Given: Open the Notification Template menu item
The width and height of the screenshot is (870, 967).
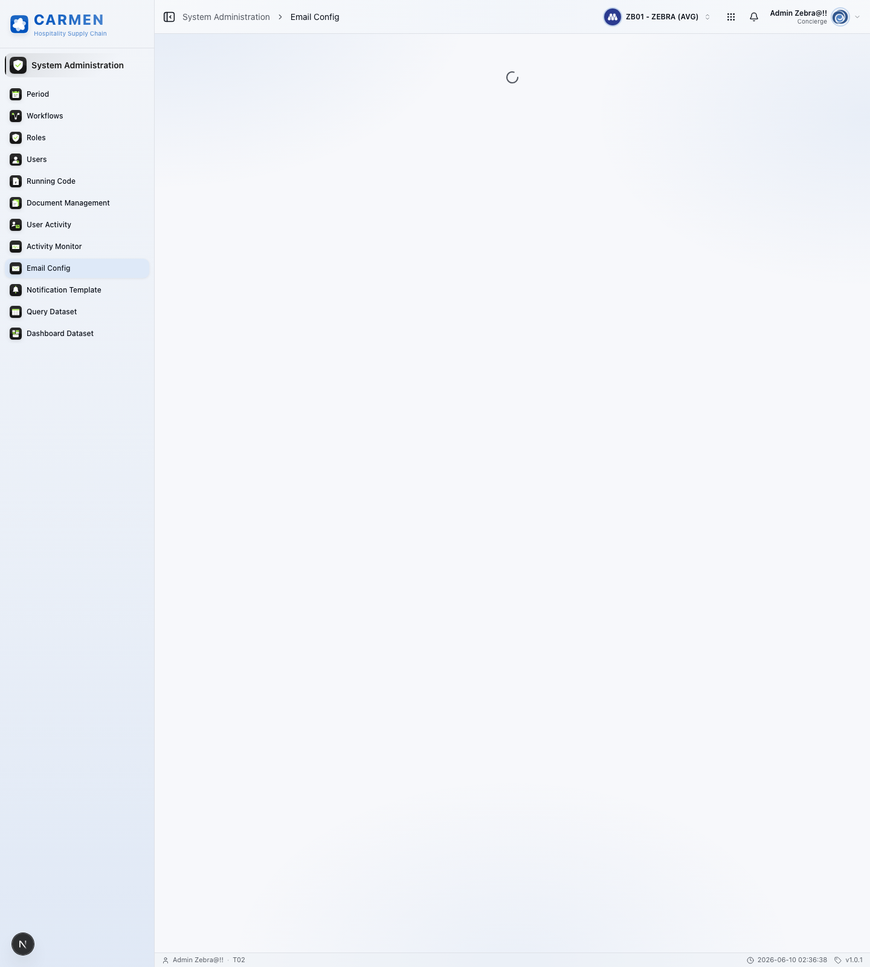Looking at the screenshot, I should coord(77,290).
